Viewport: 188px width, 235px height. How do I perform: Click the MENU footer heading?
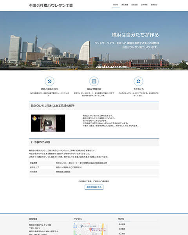click(121, 219)
